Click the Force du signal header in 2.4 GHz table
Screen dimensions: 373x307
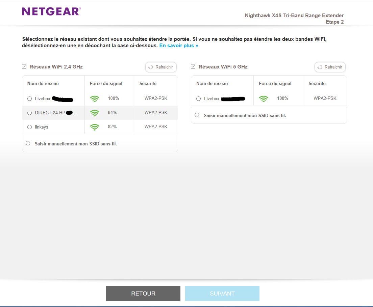coord(106,83)
